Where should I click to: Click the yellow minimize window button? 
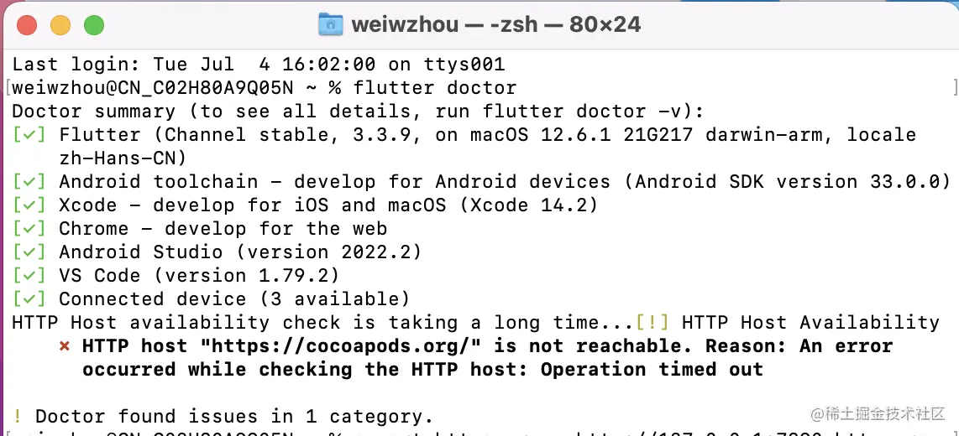click(60, 25)
